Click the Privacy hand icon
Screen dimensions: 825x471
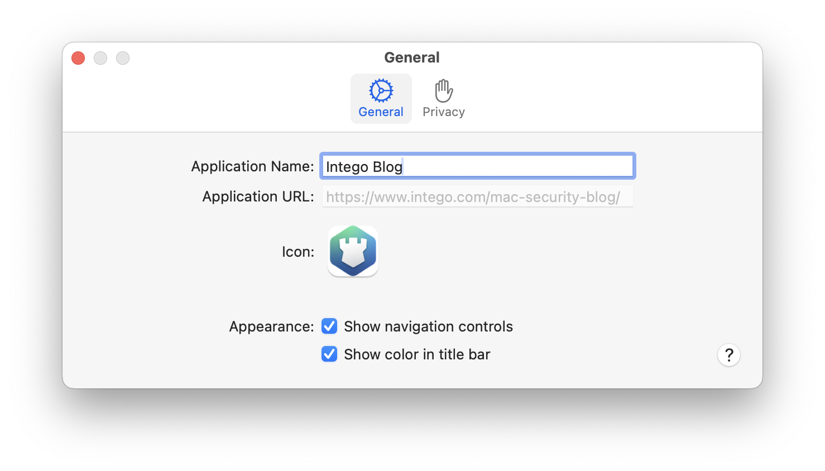pos(443,90)
